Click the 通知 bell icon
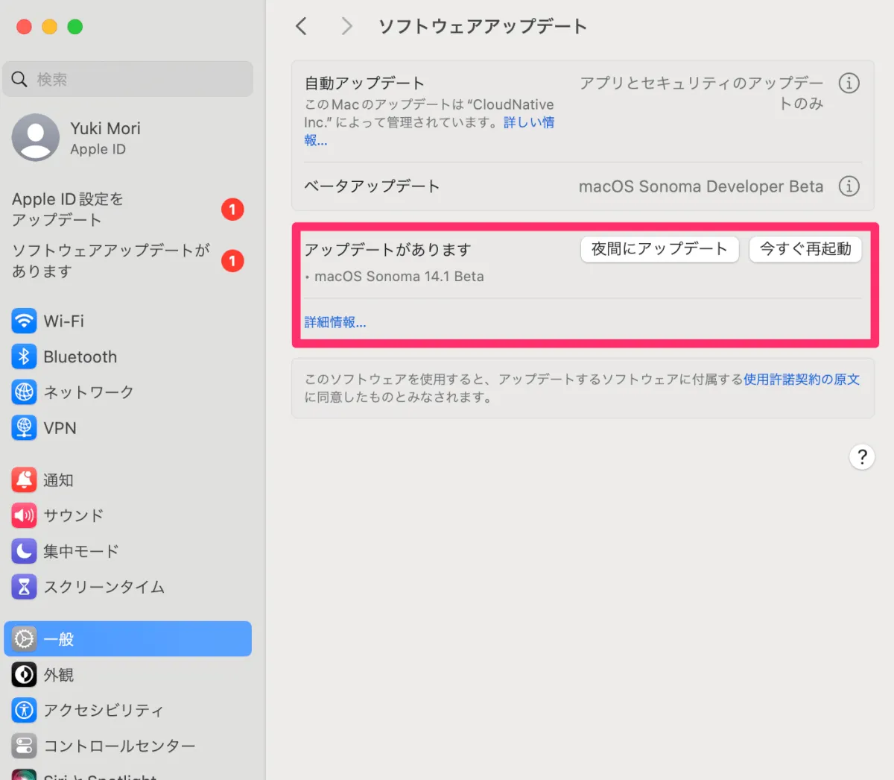894x780 pixels. (24, 479)
